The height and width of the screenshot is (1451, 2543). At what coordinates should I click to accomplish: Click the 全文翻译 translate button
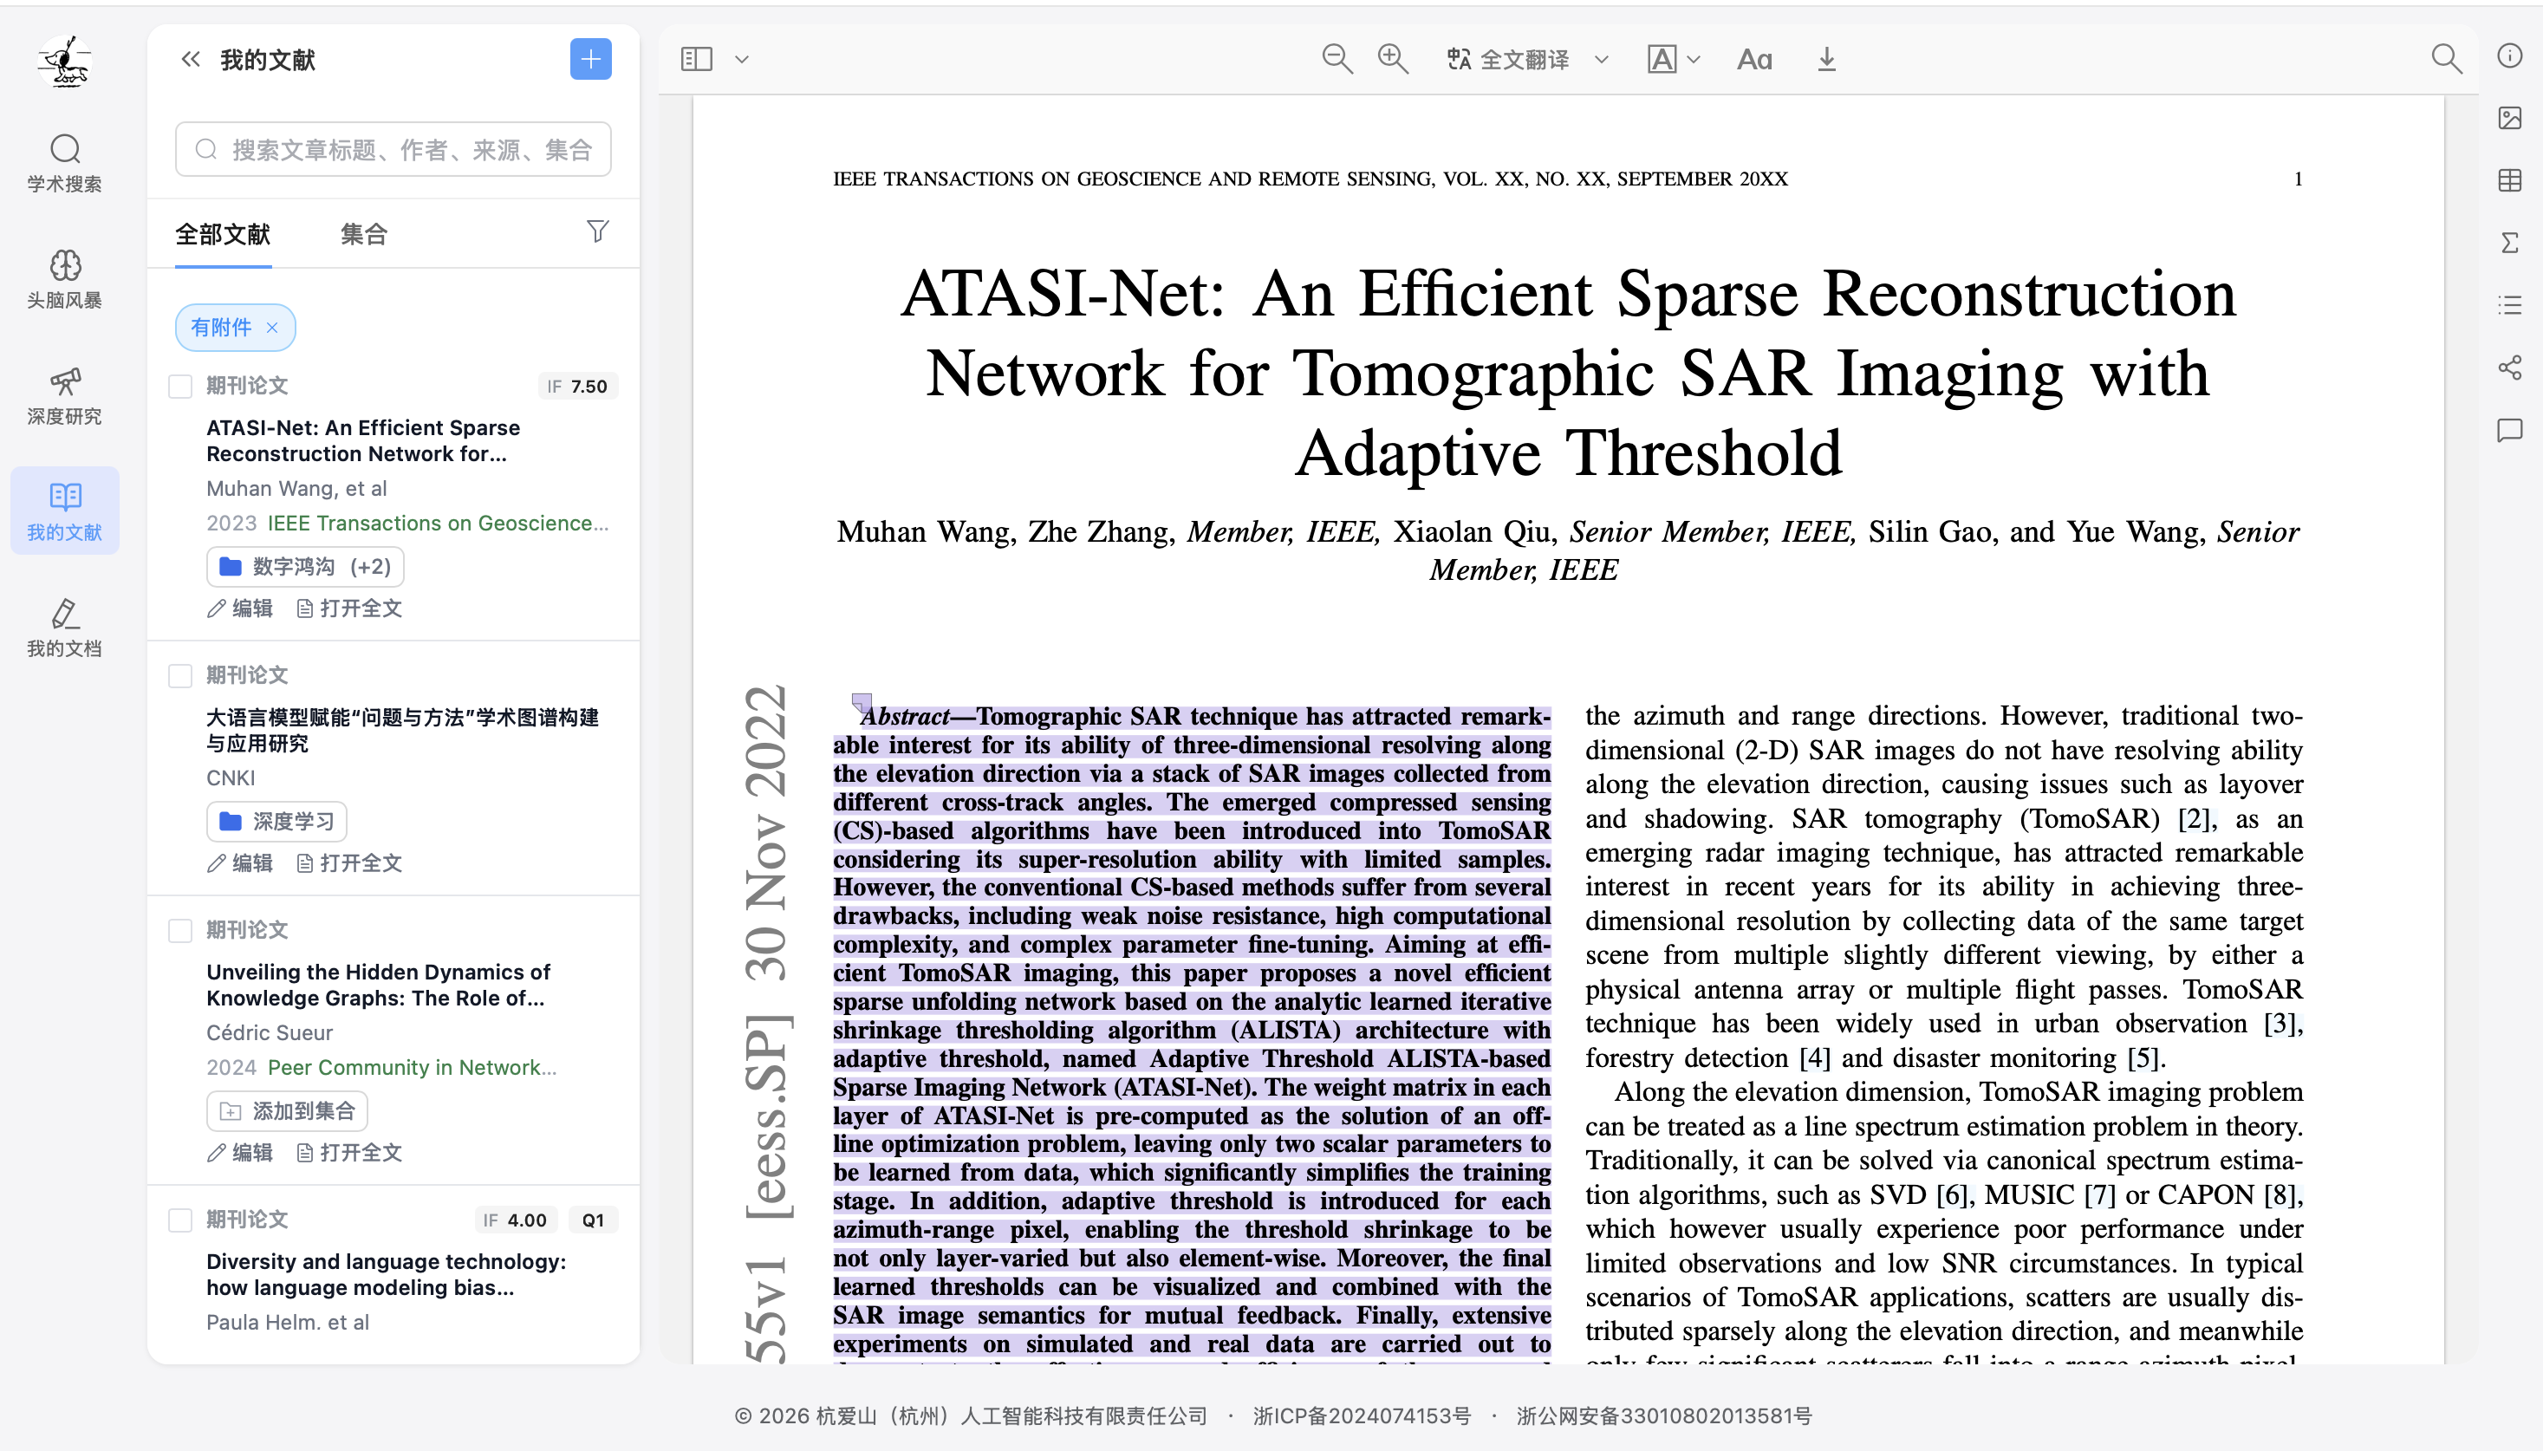point(1507,60)
